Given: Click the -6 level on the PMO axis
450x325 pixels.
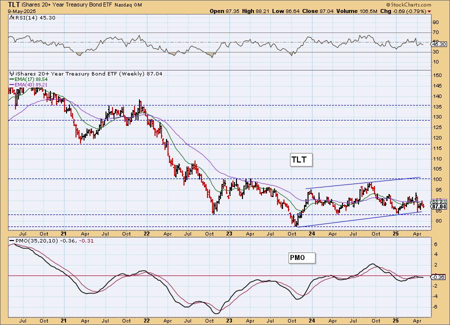Looking at the screenshot, I should (435, 307).
